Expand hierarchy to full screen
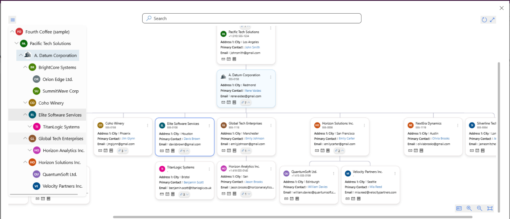The height and width of the screenshot is (219, 510). pyautogui.click(x=492, y=20)
